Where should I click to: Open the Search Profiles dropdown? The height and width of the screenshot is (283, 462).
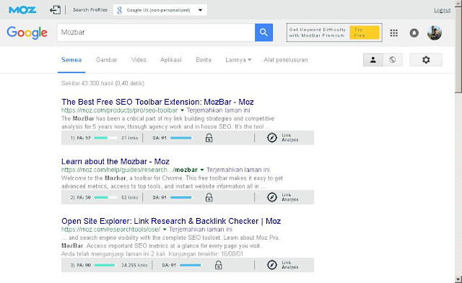click(x=160, y=10)
